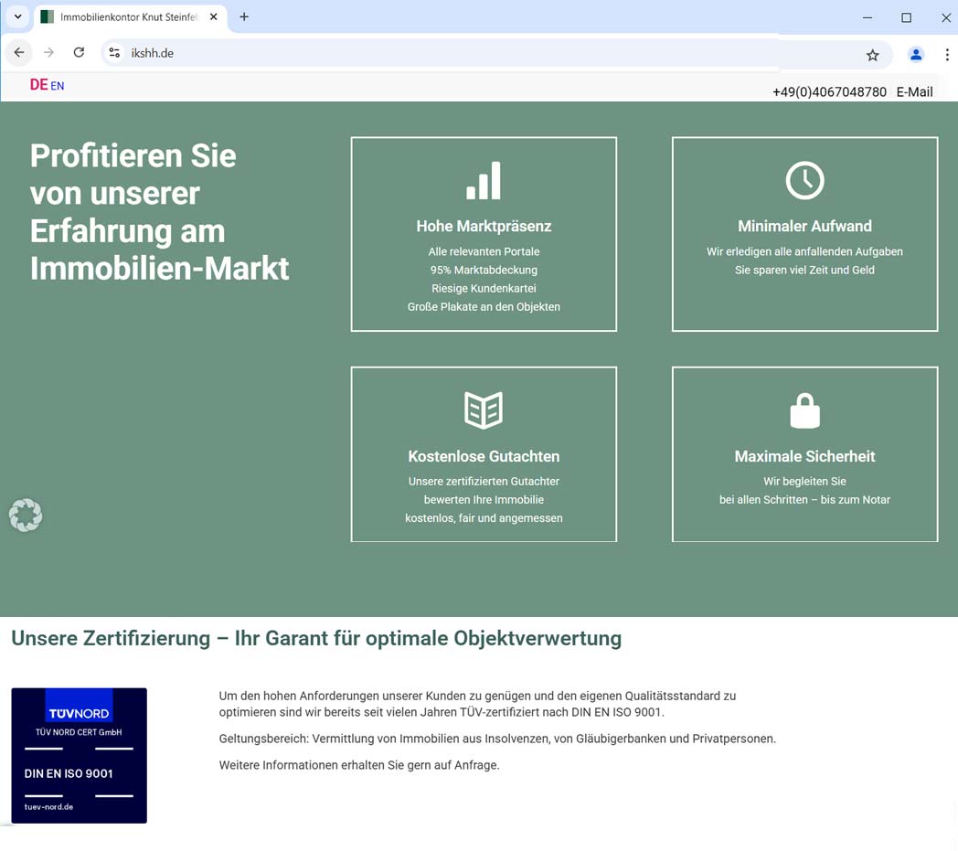Open the Chrome profile avatar menu
The height and width of the screenshot is (851, 958).
[x=915, y=55]
